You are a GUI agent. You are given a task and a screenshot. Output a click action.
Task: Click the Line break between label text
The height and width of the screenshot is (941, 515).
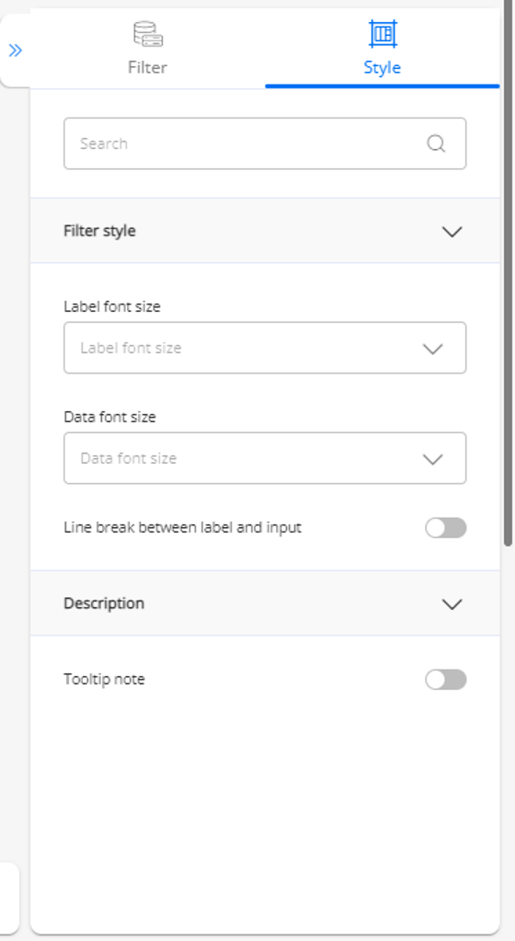[x=182, y=527]
